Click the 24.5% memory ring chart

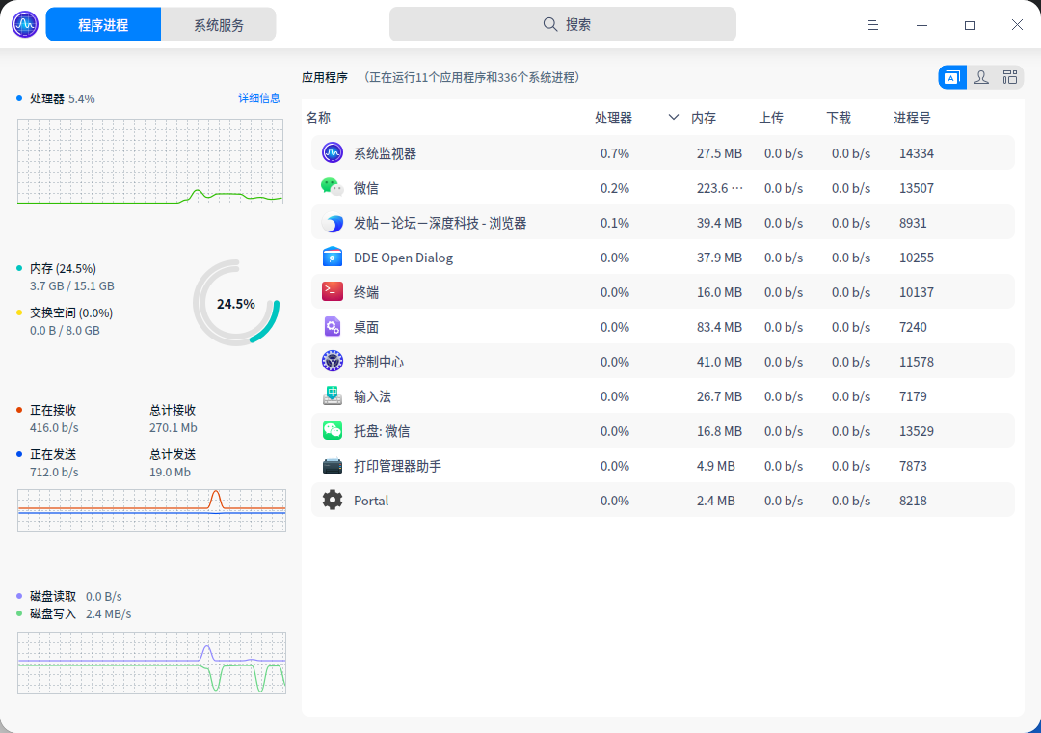tap(236, 303)
